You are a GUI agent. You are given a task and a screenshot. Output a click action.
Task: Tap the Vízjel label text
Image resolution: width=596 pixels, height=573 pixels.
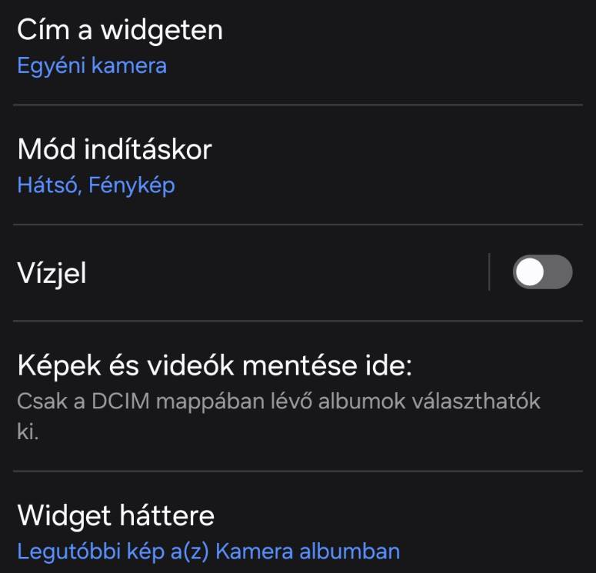52,273
